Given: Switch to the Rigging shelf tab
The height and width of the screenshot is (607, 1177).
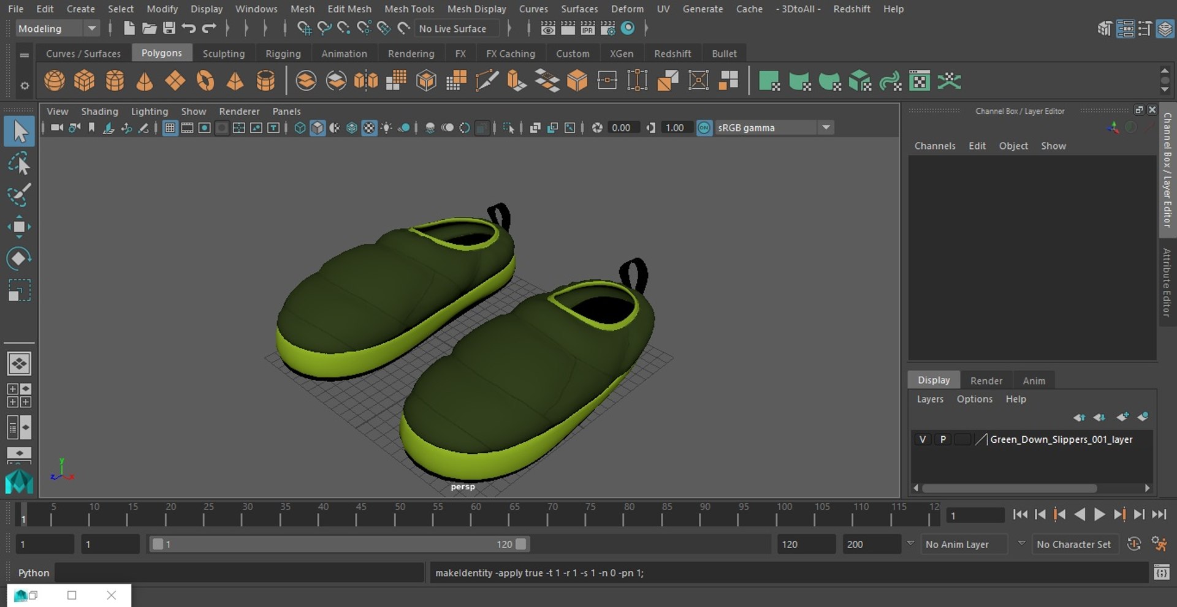Looking at the screenshot, I should [x=283, y=53].
